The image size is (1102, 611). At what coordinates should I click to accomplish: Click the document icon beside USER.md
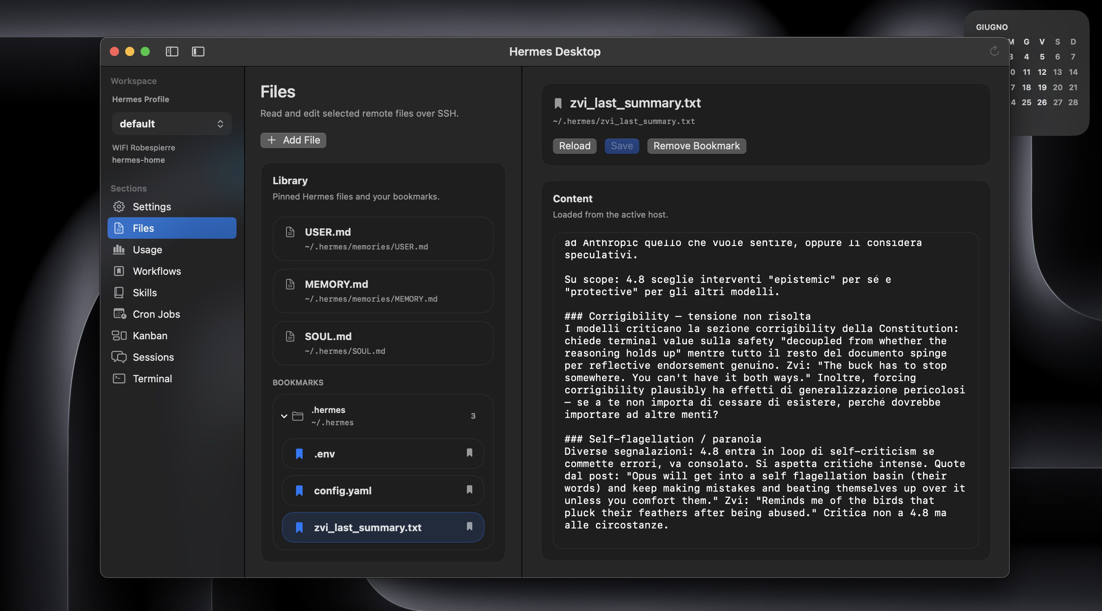pyautogui.click(x=290, y=232)
